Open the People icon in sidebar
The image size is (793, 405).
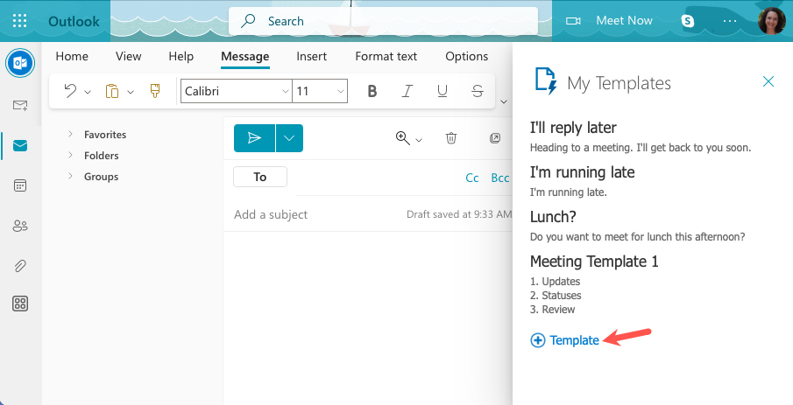pyautogui.click(x=19, y=226)
